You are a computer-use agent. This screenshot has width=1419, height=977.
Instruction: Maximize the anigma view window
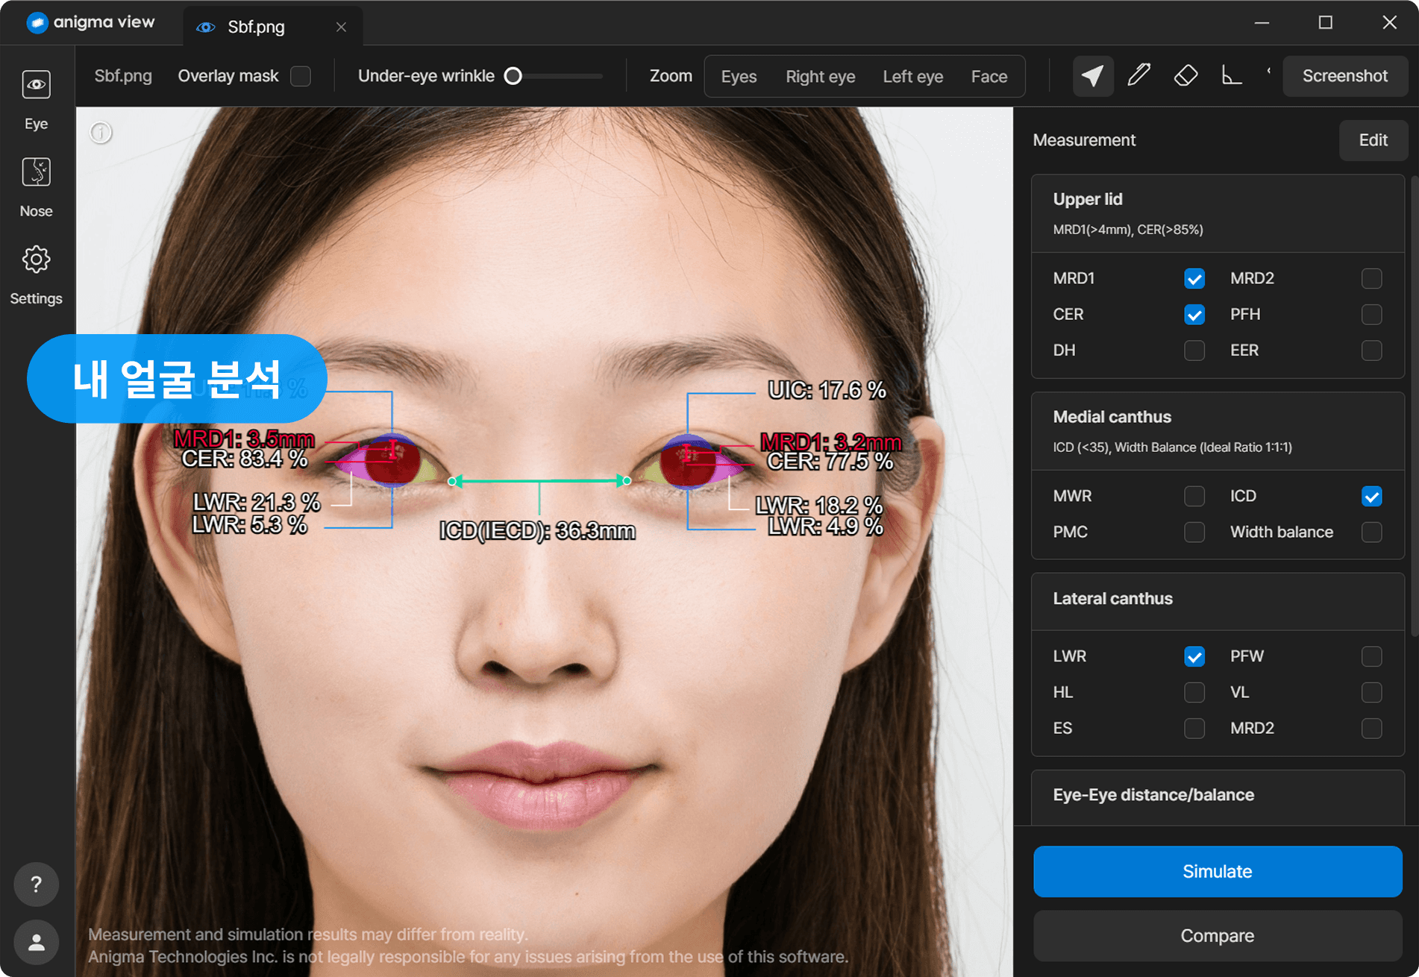pos(1326,23)
